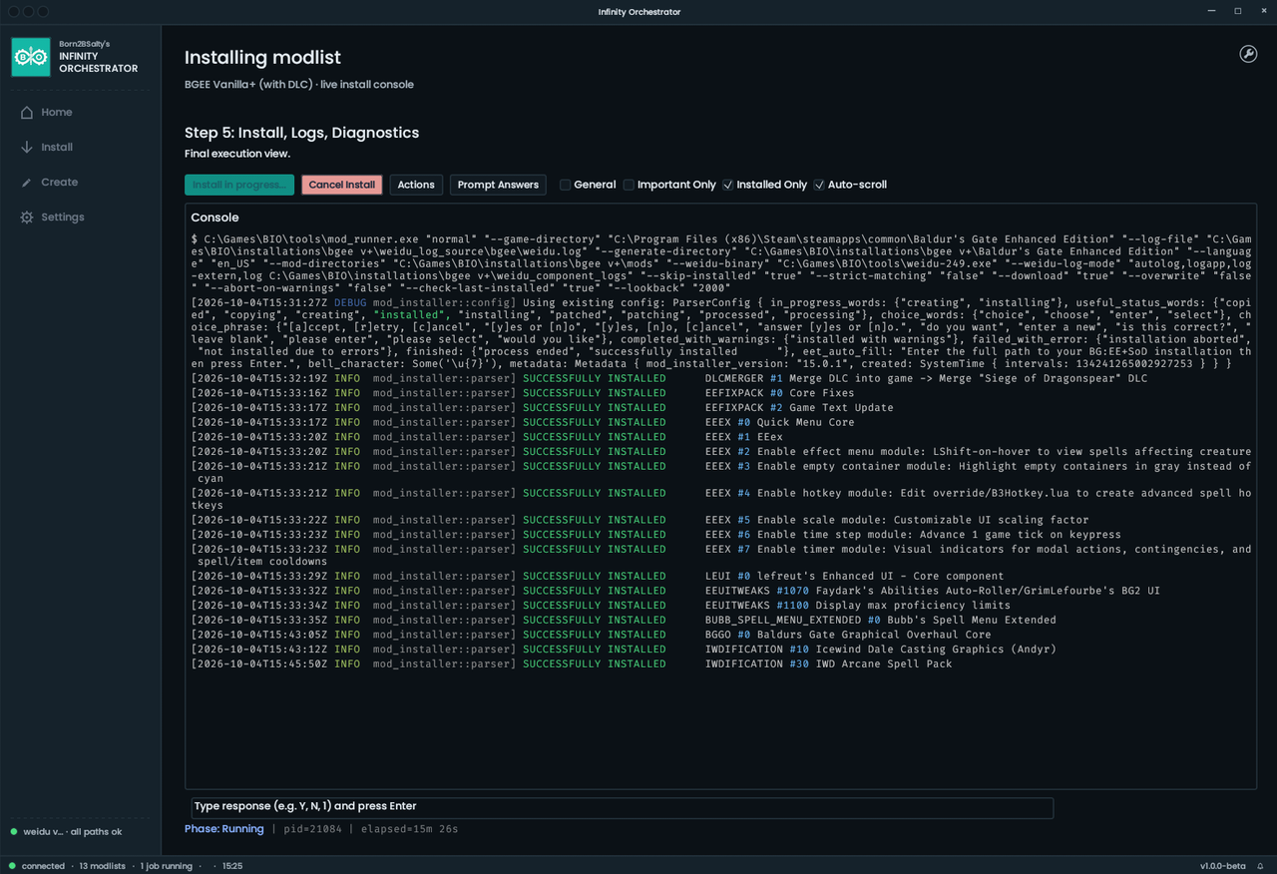Click the elapsed=15m 26s timer text
Image resolution: width=1277 pixels, height=874 pixels.
click(410, 829)
